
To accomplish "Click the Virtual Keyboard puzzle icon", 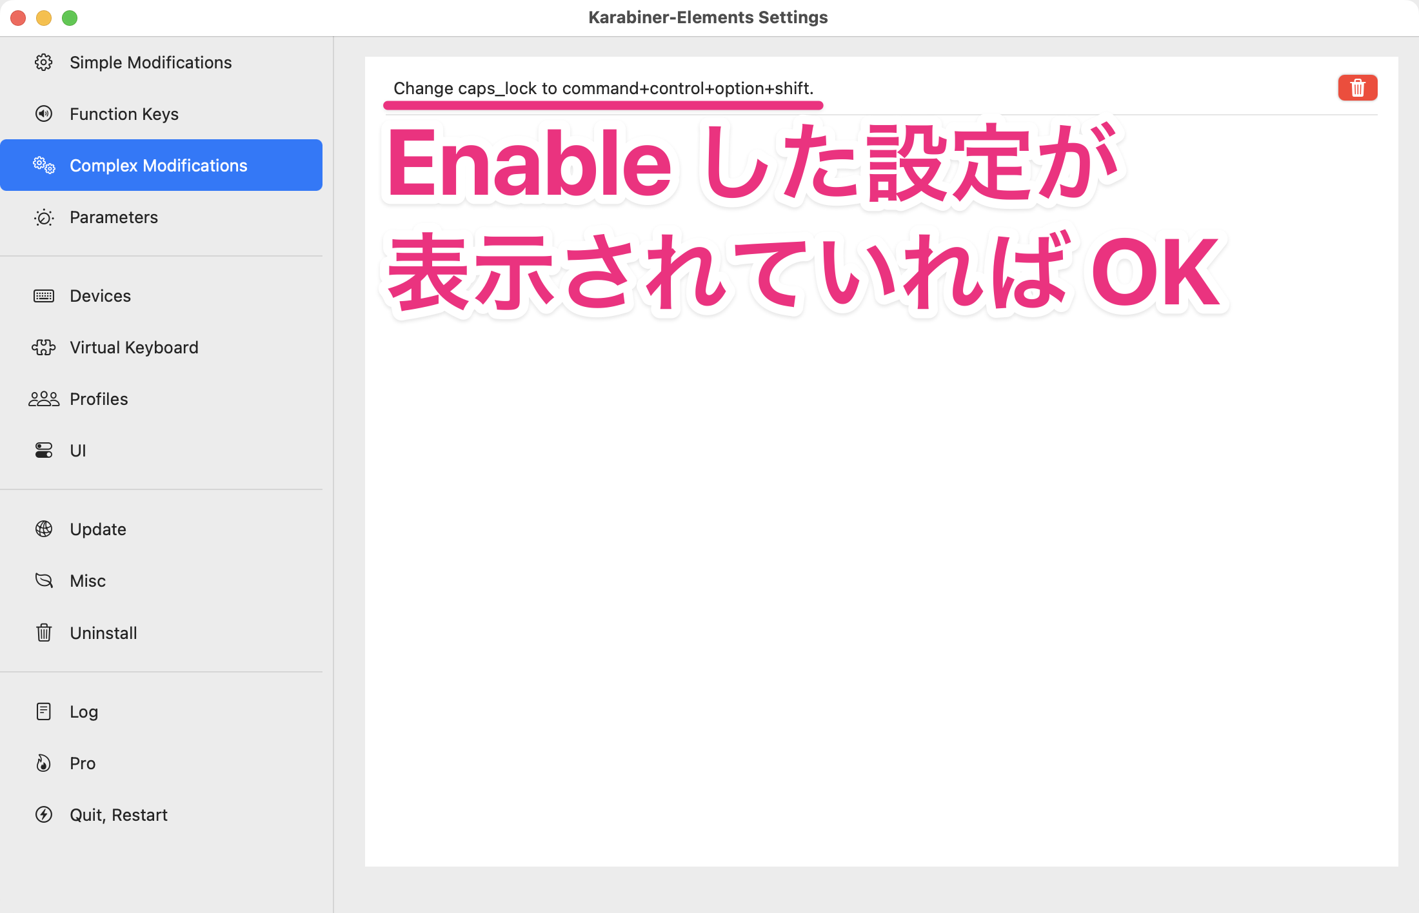I will tap(43, 347).
